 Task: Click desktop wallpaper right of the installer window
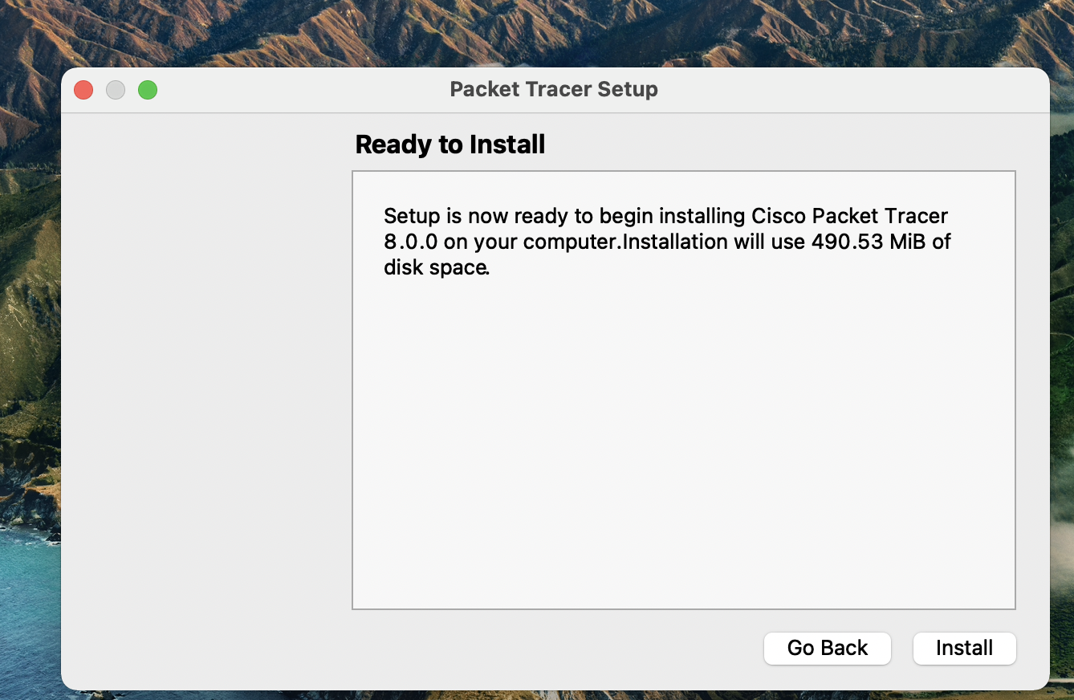(x=1062, y=321)
